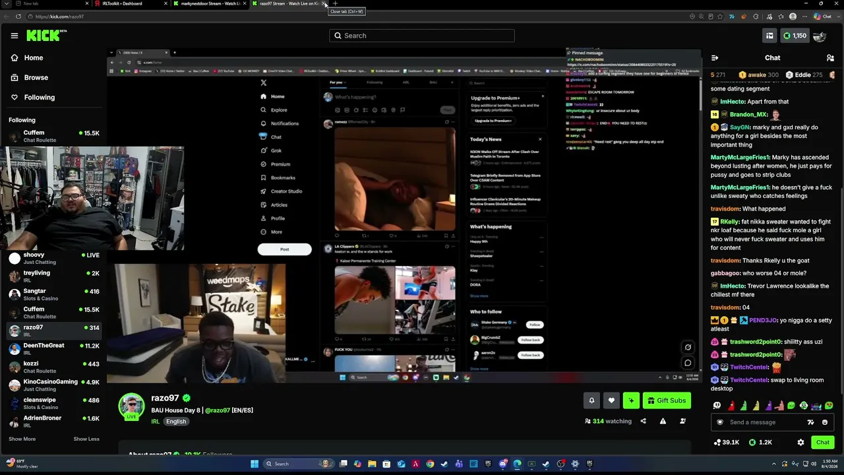Select the skull emote in quick emotes

click(717, 406)
